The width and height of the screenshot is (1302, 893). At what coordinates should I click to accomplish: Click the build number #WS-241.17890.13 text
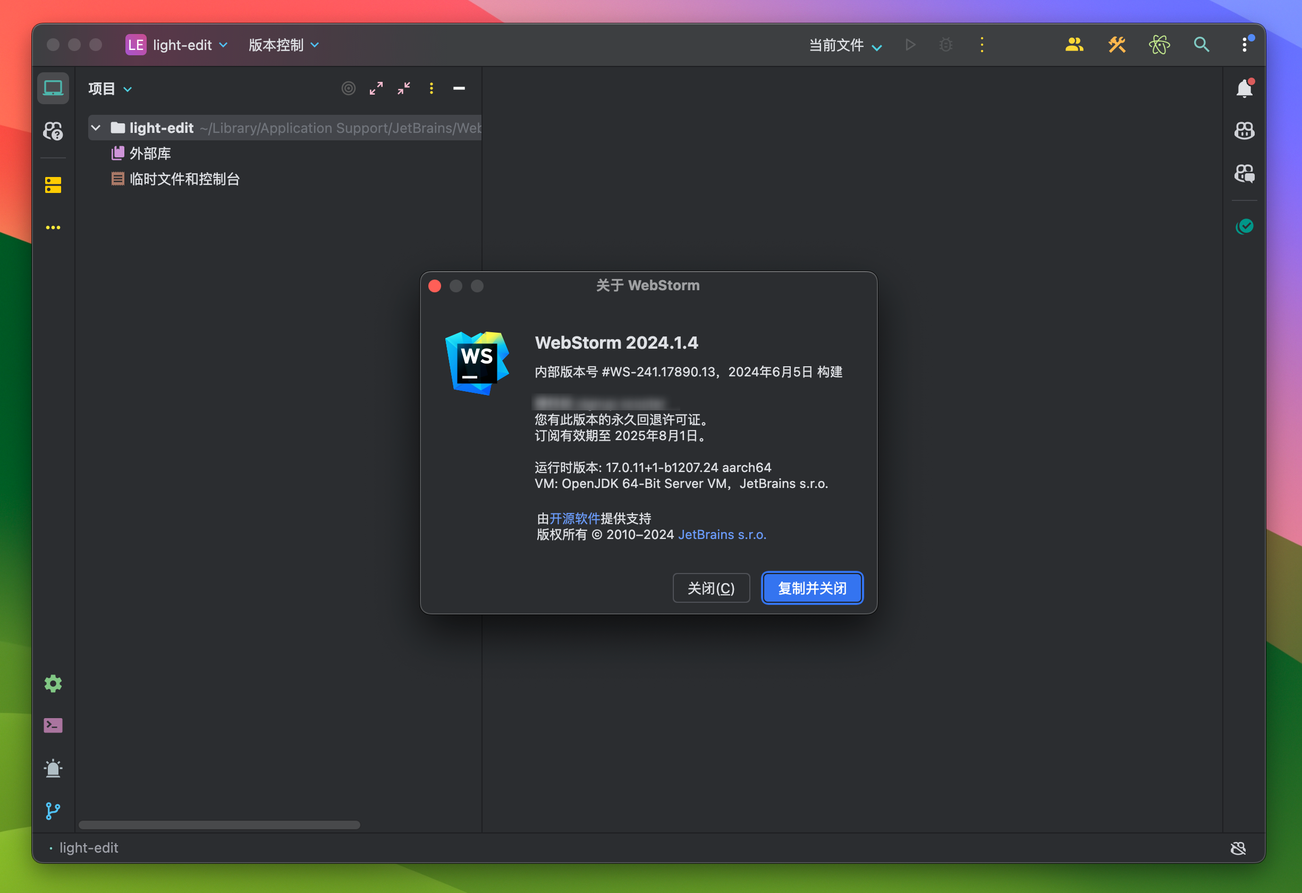[659, 372]
